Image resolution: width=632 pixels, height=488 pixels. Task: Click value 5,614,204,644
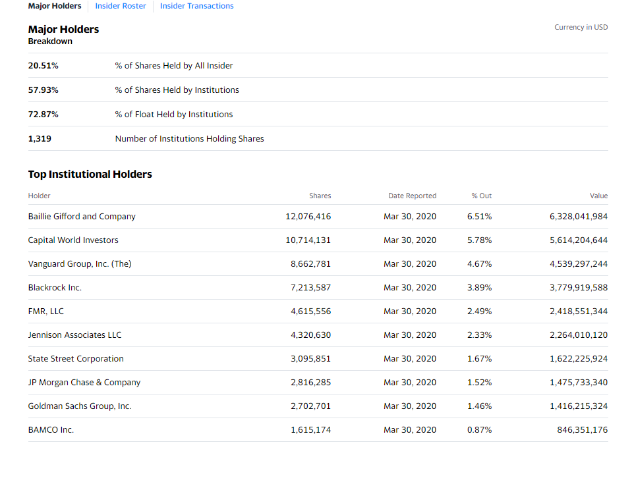click(x=579, y=240)
